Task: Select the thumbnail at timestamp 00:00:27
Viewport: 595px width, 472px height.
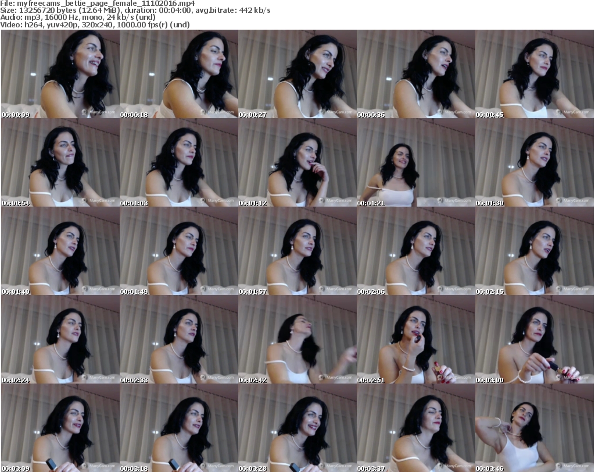Action: [x=297, y=74]
